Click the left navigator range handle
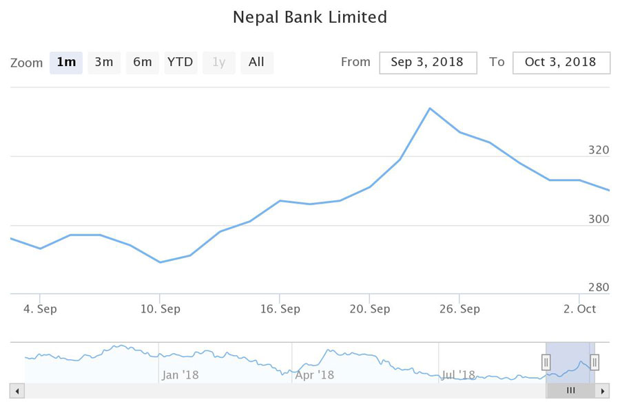The height and width of the screenshot is (413, 620). pyautogui.click(x=546, y=362)
